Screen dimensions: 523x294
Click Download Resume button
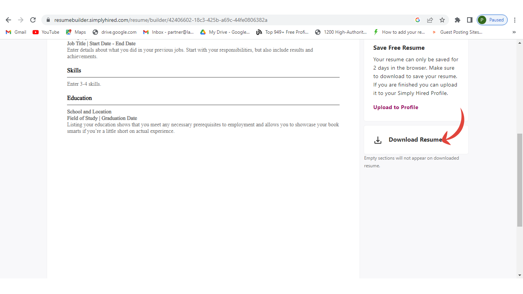tap(415, 140)
